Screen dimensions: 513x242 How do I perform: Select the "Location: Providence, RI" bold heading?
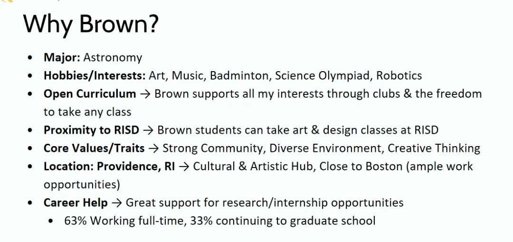click(109, 167)
